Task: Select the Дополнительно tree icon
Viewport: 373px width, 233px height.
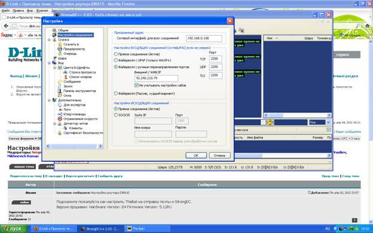Action: [x=54, y=100]
